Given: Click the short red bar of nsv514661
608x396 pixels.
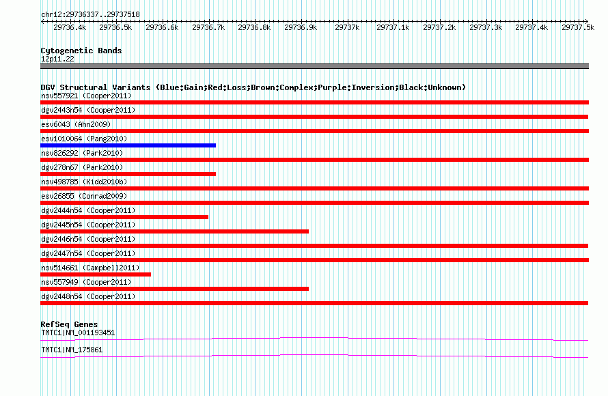Looking at the screenshot, I should (96, 274).
